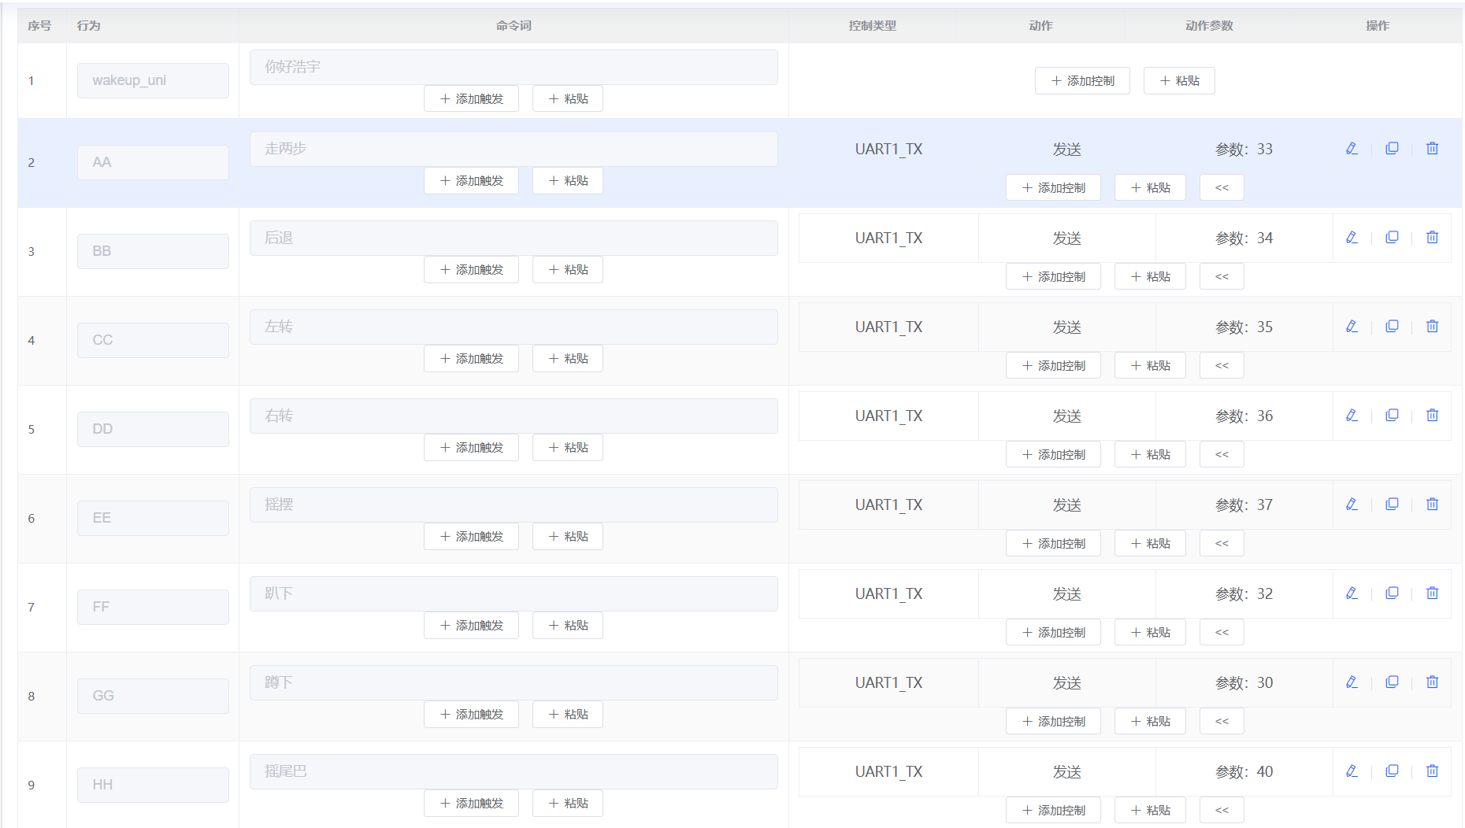The width and height of the screenshot is (1465, 828).
Task: Click the behavior field containing FF
Action: tap(153, 608)
